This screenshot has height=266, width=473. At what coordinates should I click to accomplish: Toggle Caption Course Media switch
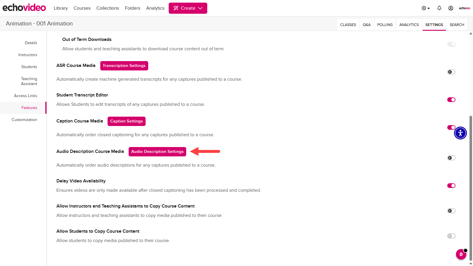[x=451, y=127]
